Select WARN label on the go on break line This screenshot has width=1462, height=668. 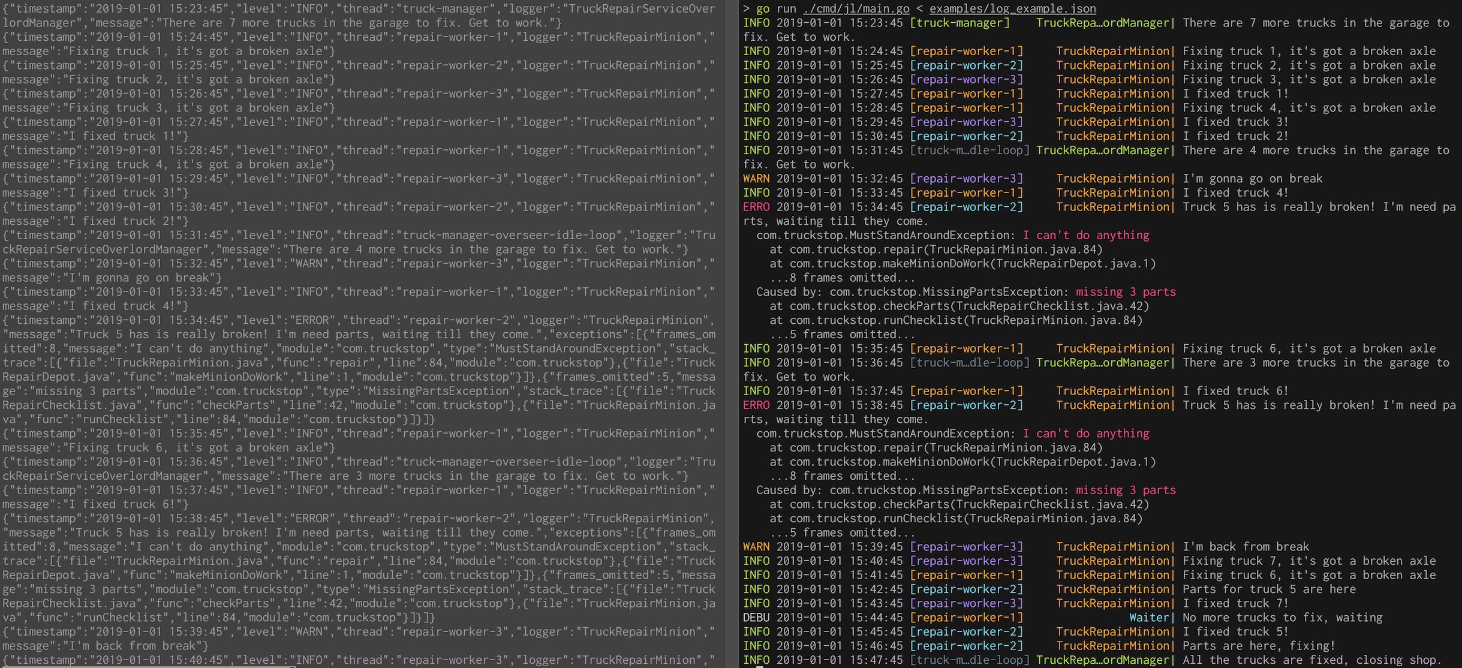756,178
